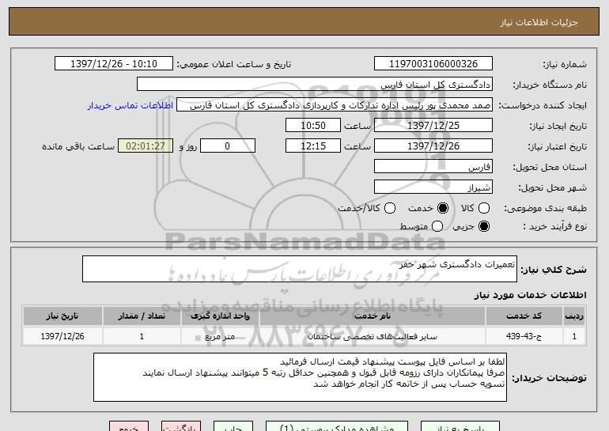Viewport: 609px width, 431px height.
Task: Click the remaining days field showing 0
Action: 228,146
